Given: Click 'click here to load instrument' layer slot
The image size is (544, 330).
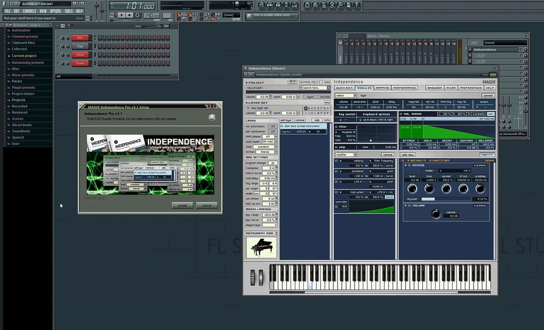Looking at the screenshot, I should tap(303, 126).
